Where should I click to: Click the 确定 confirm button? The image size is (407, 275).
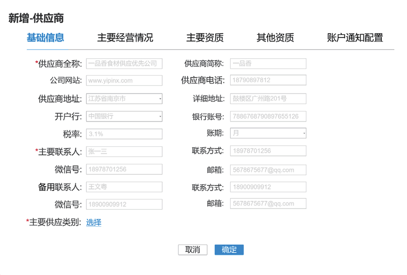coord(229,250)
